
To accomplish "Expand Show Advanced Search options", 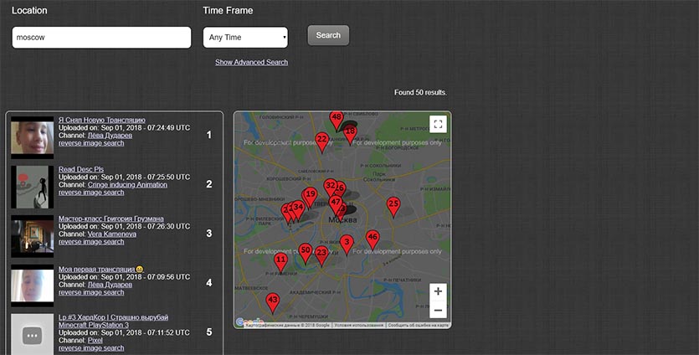I will tap(251, 63).
